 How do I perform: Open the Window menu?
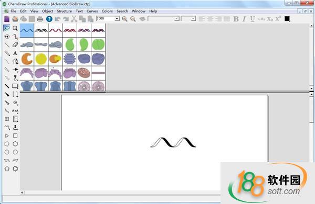pyautogui.click(x=139, y=11)
